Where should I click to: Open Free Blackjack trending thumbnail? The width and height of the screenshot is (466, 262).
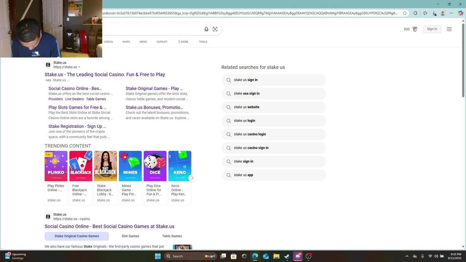coord(81,166)
